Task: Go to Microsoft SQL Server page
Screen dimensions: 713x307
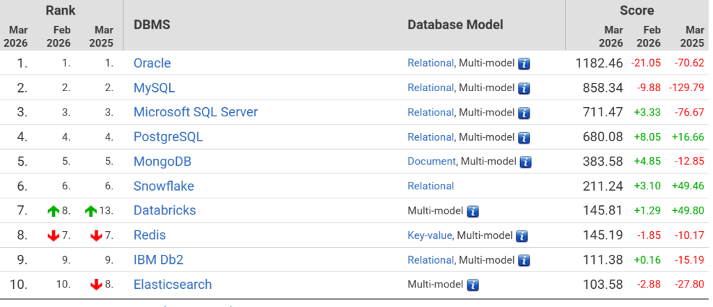Action: click(x=195, y=112)
